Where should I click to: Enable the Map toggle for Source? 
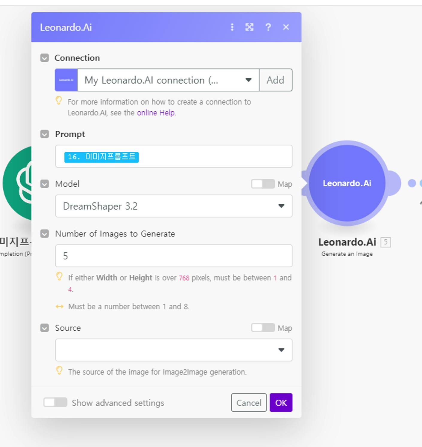pyautogui.click(x=263, y=328)
